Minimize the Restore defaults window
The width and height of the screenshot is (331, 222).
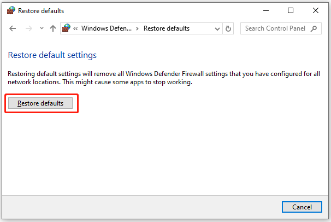pos(266,10)
